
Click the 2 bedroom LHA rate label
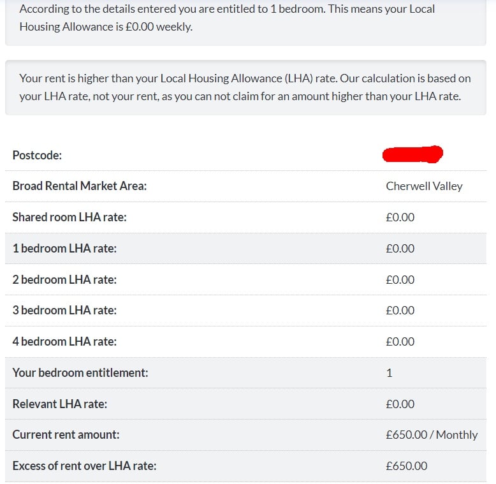(64, 279)
